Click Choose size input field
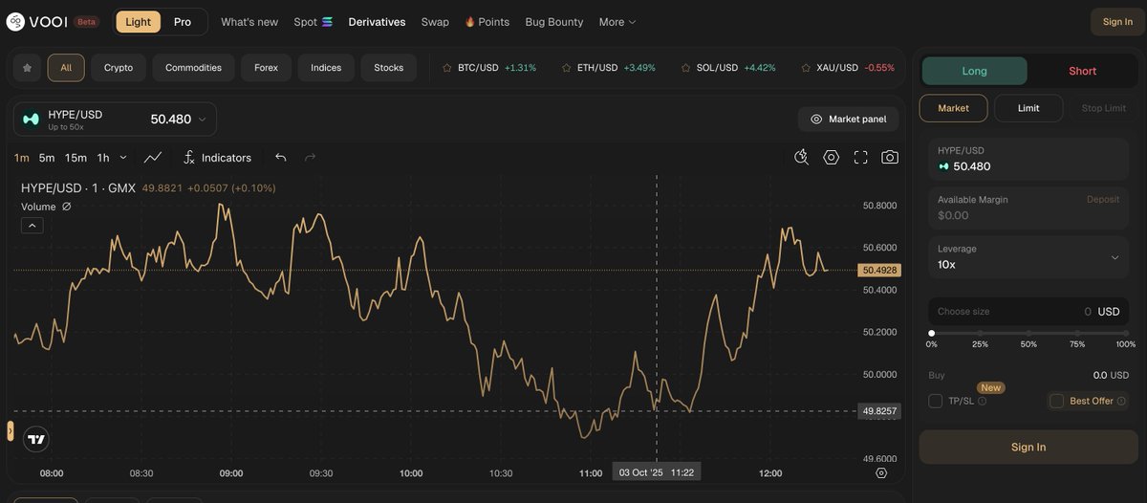This screenshot has width=1147, height=503. [x=1028, y=312]
